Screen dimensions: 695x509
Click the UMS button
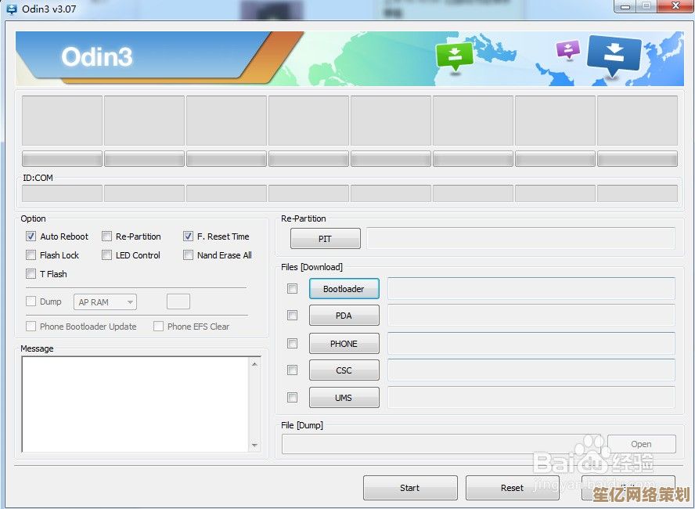pyautogui.click(x=344, y=397)
